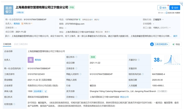This screenshot has height=111, width=184.
Task: Click 更多 2 next to phone number
Action: [x=97, y=20]
